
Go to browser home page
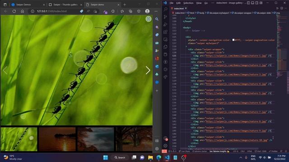[22, 11]
